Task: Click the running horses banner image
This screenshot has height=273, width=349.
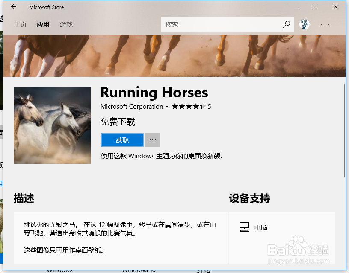Action: click(x=174, y=55)
